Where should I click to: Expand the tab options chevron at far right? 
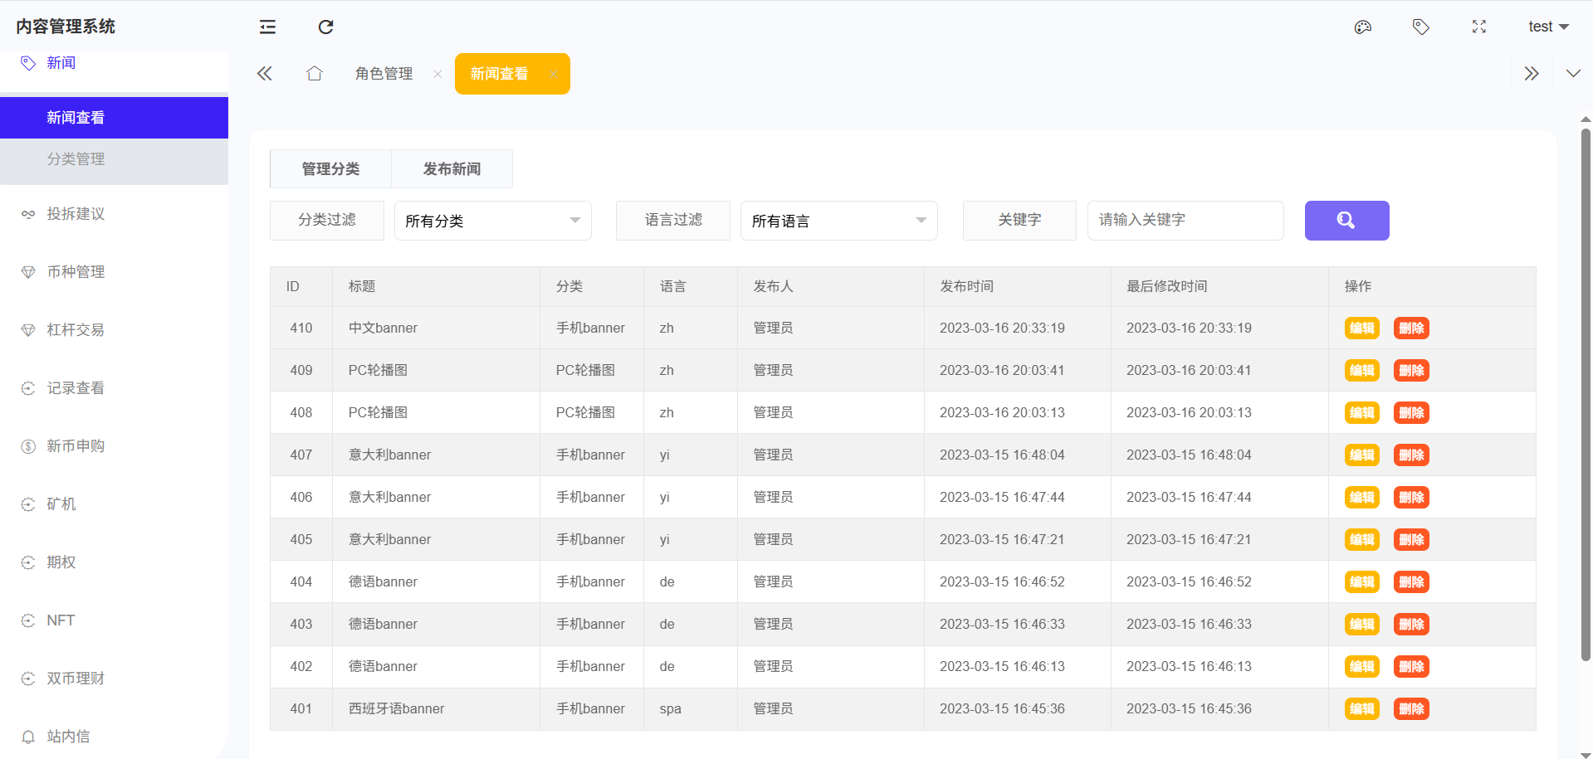(x=1572, y=74)
